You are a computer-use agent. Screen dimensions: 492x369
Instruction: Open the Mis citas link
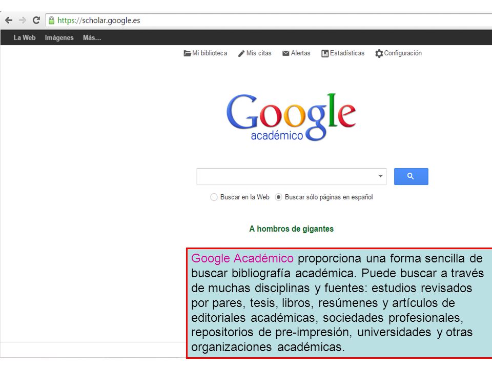tap(259, 53)
